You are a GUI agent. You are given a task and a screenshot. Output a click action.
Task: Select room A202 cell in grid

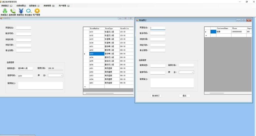click(x=97, y=50)
